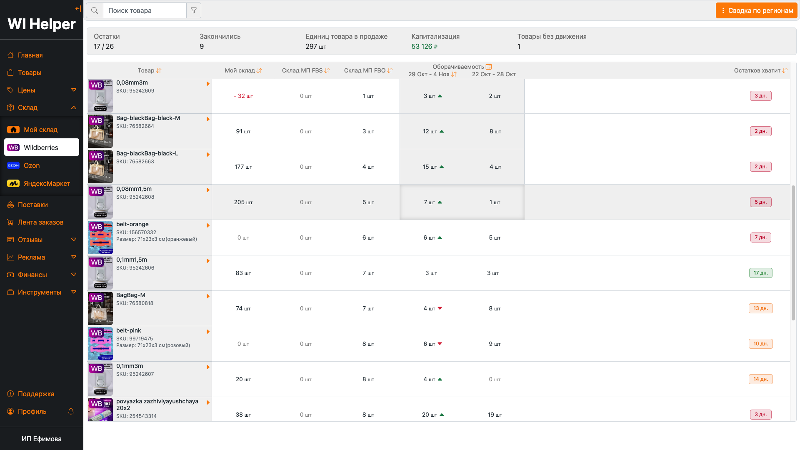Expand the Bag-blackBag-black-M row arrow
This screenshot has height=450, width=800.
coord(208,119)
